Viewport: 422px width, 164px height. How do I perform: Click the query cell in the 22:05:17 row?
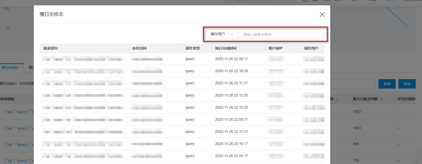pyautogui.click(x=190, y=156)
